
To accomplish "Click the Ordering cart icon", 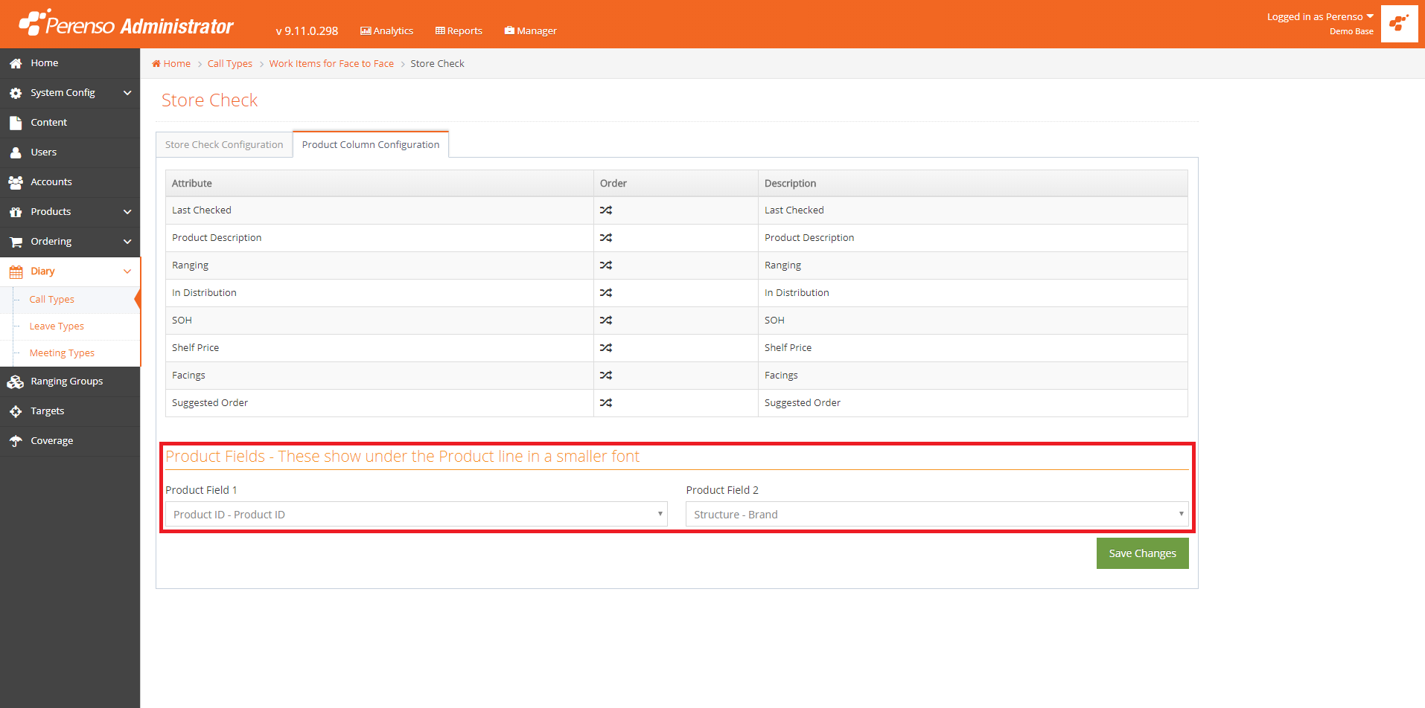I will click(16, 242).
